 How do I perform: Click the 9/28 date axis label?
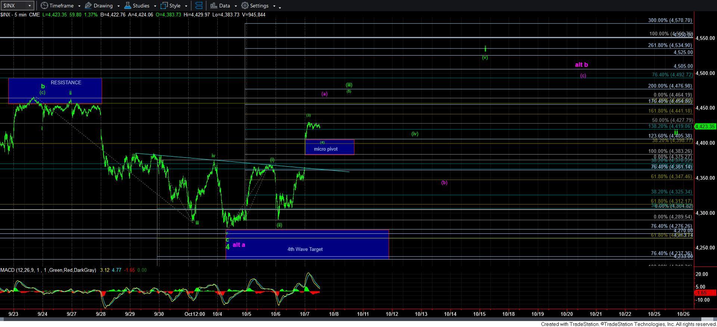point(100,314)
